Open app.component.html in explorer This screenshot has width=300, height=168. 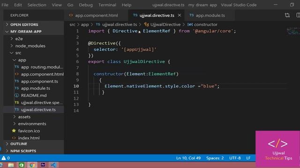tap(33, 74)
